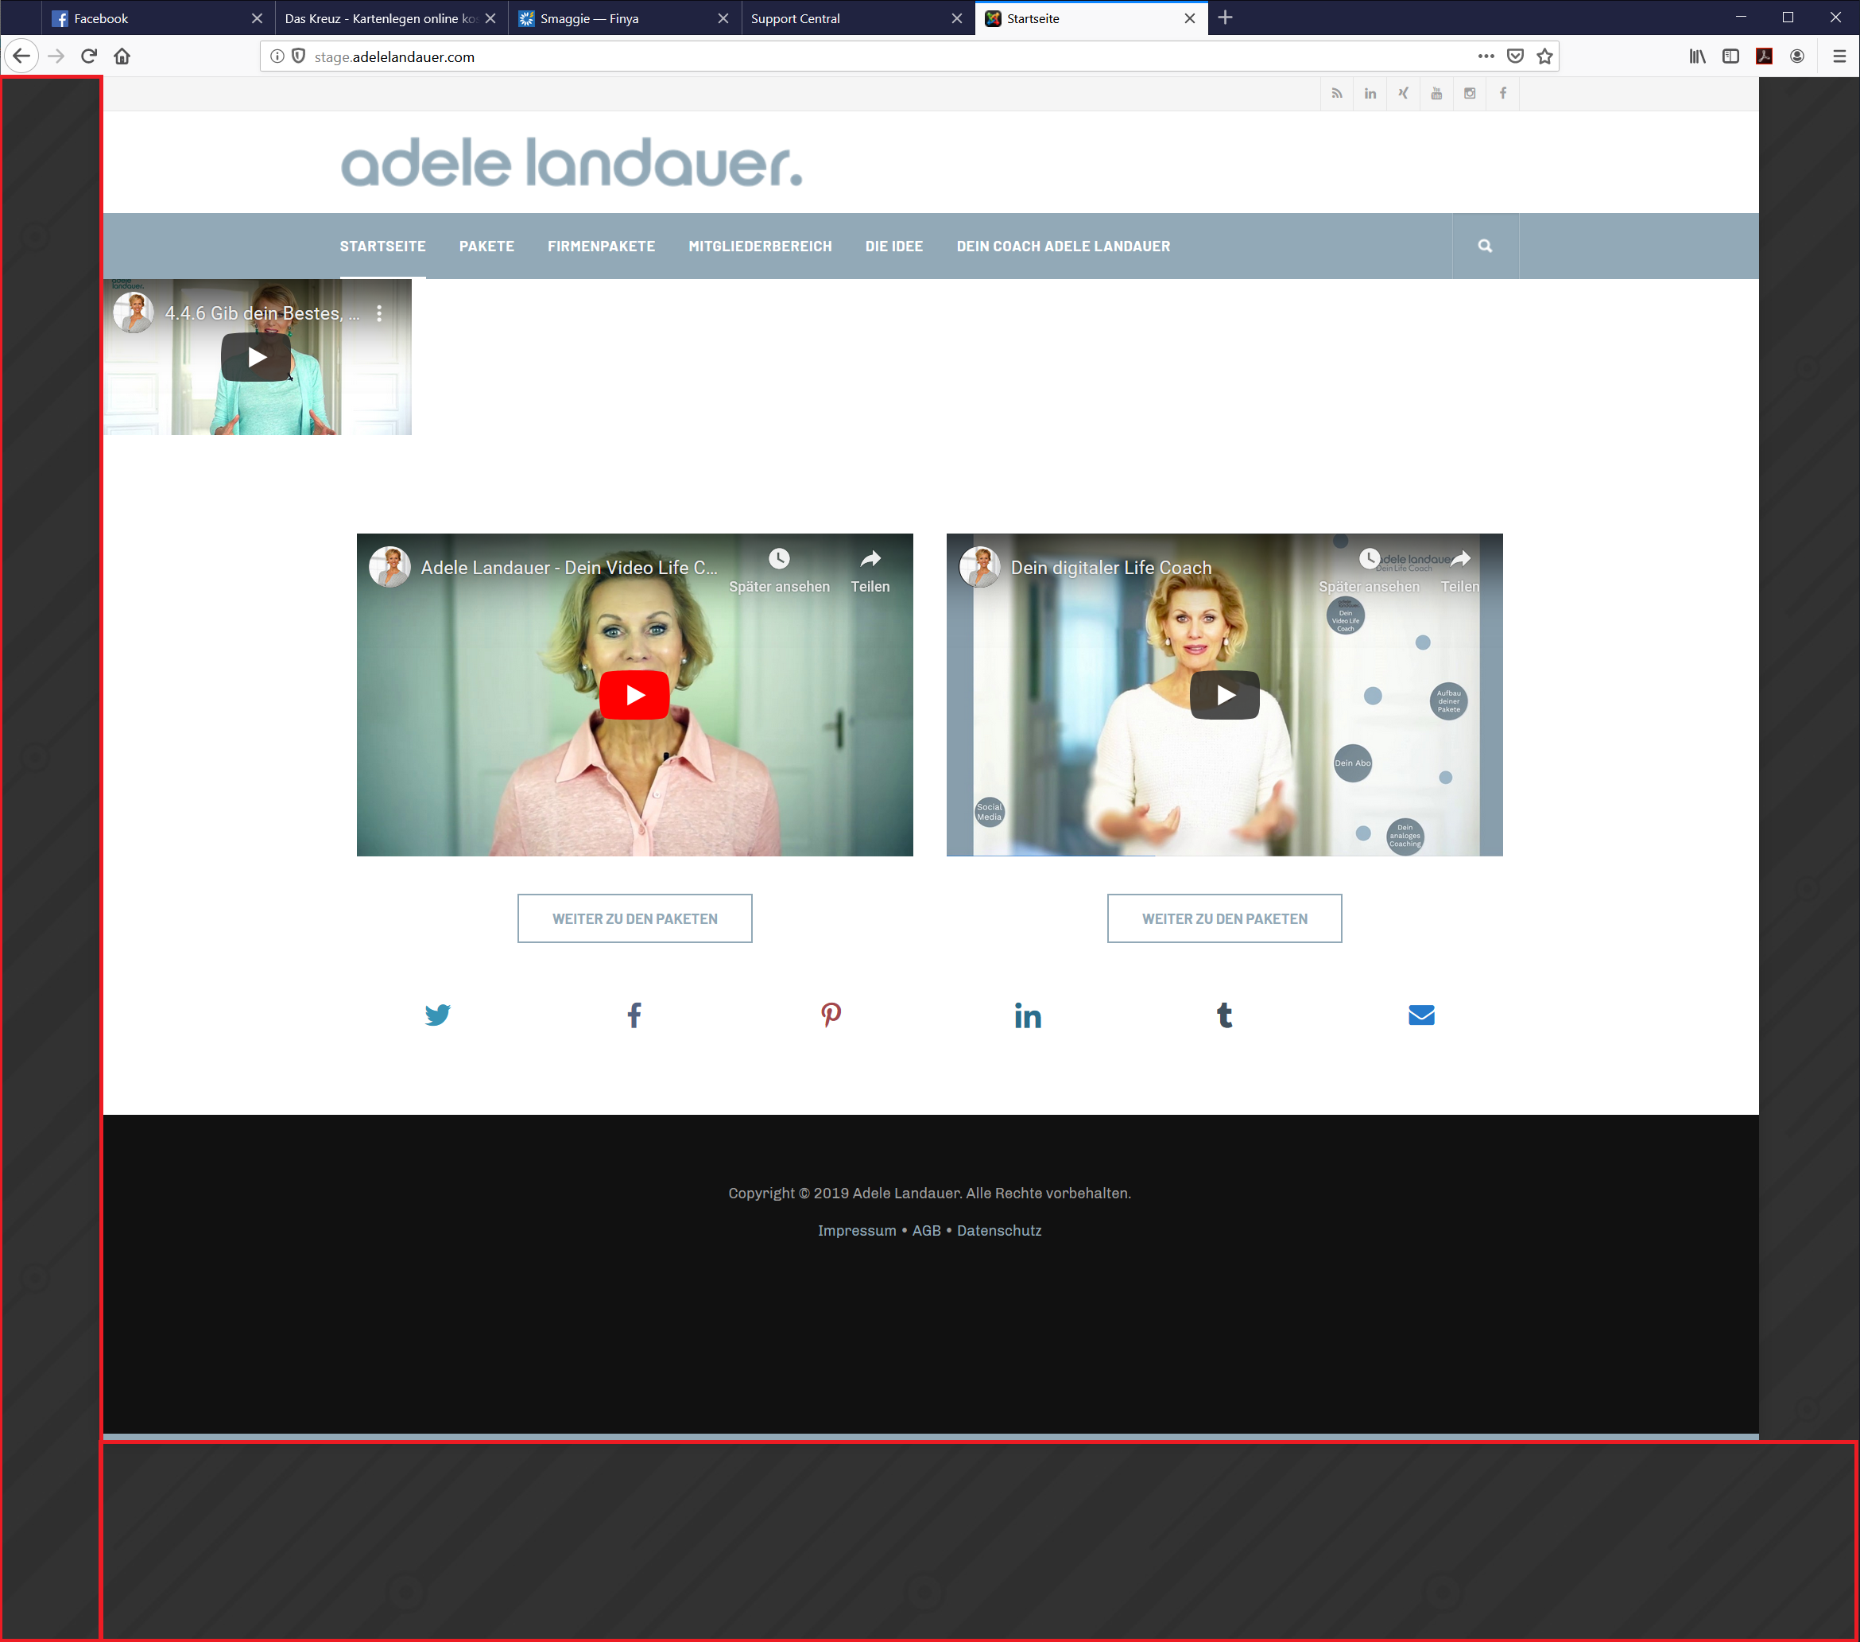Click the Twitter share icon
The height and width of the screenshot is (1642, 1860).
(437, 1015)
